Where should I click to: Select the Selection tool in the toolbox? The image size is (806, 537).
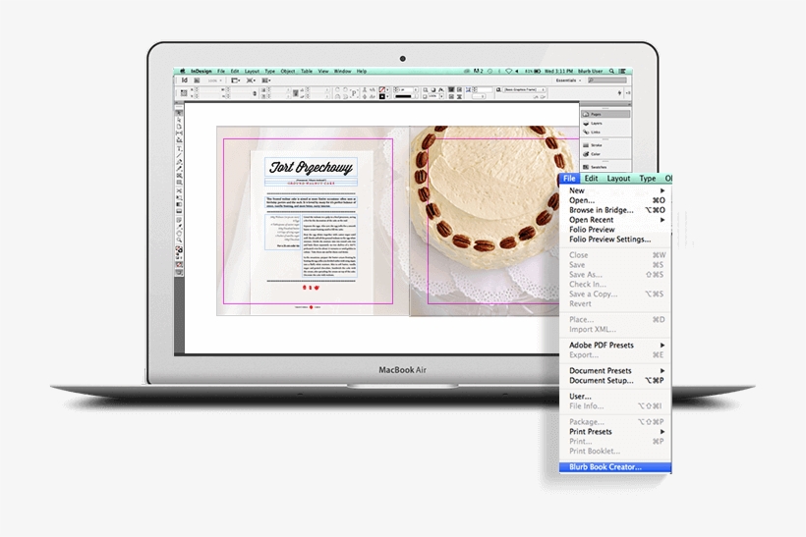[179, 112]
